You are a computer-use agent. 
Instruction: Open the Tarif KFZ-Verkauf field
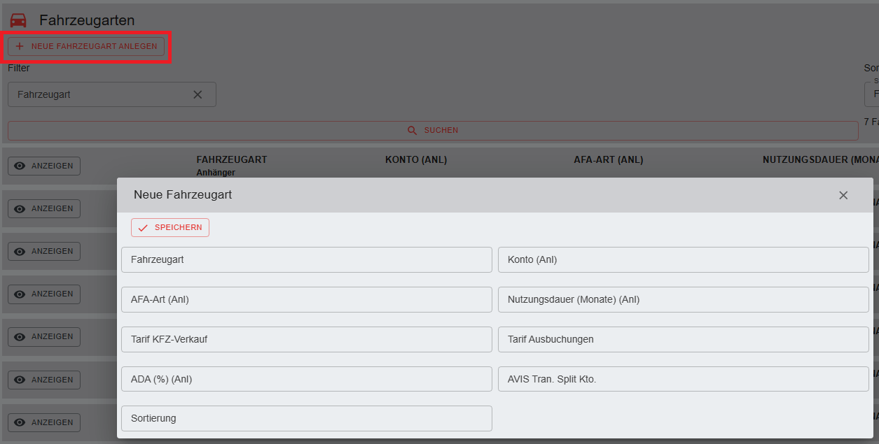[306, 339]
